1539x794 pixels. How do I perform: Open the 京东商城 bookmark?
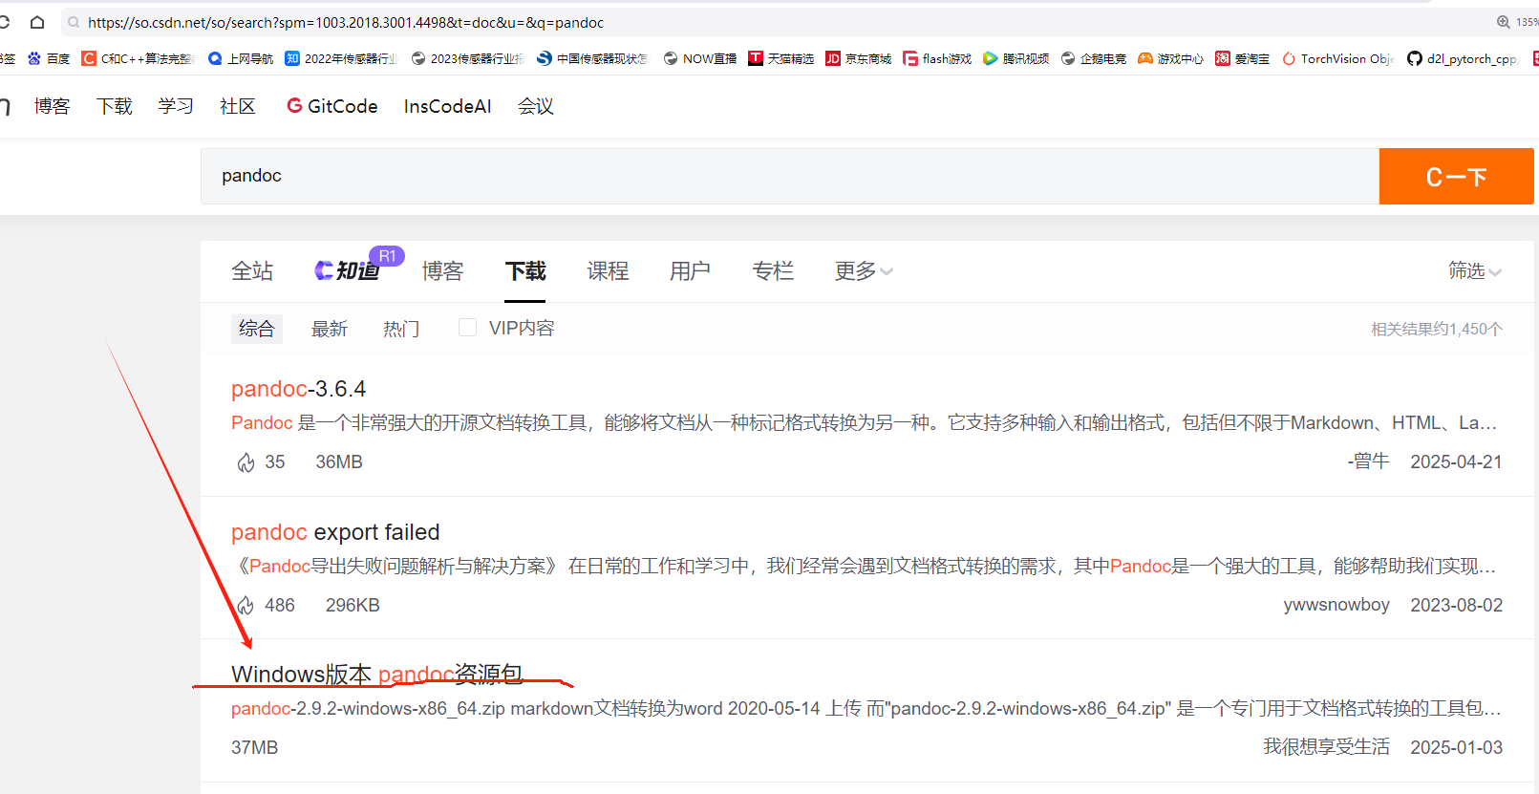coord(859,58)
